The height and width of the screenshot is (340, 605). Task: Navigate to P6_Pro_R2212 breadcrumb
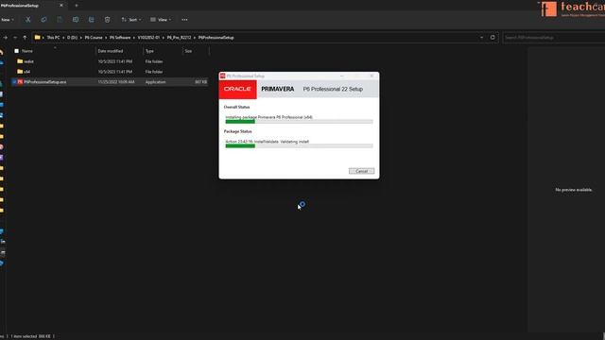pos(179,38)
